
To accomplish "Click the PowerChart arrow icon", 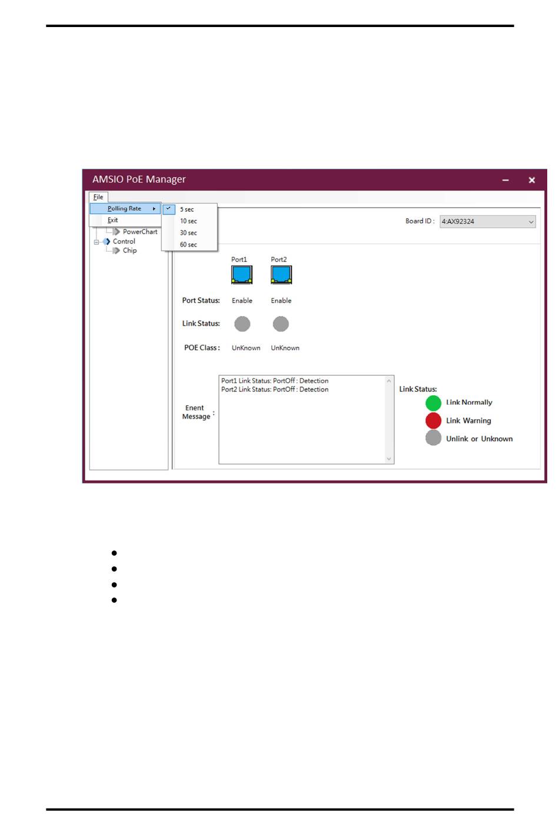I will [117, 232].
